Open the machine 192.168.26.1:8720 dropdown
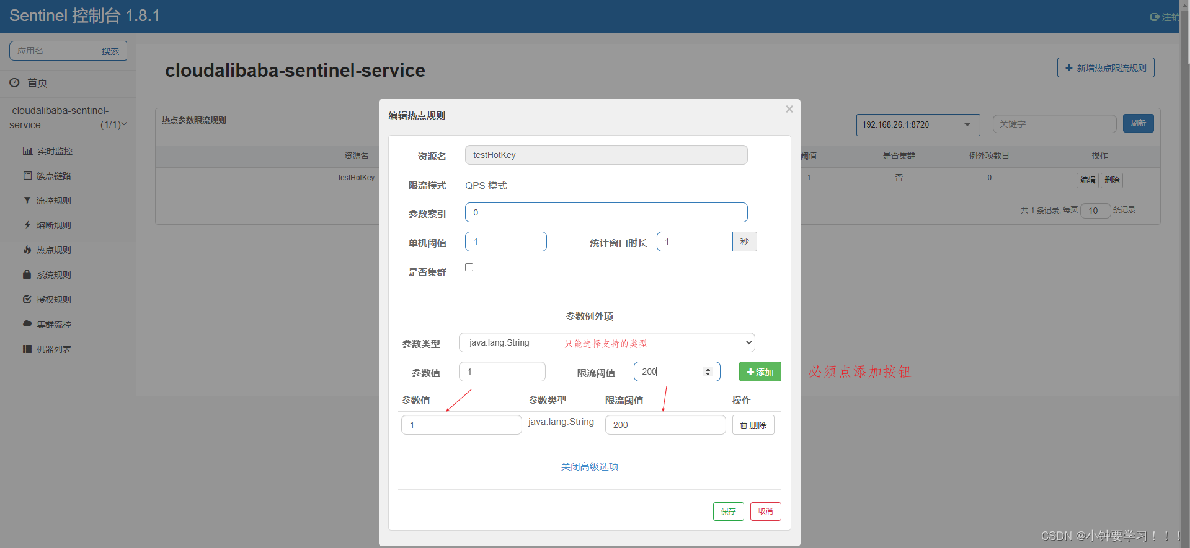The image size is (1190, 548). point(918,124)
